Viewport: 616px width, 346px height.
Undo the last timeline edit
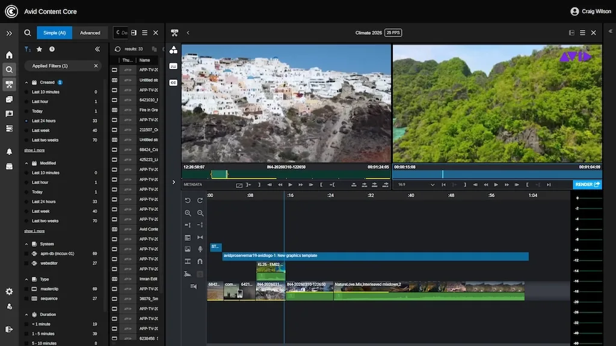pyautogui.click(x=188, y=201)
